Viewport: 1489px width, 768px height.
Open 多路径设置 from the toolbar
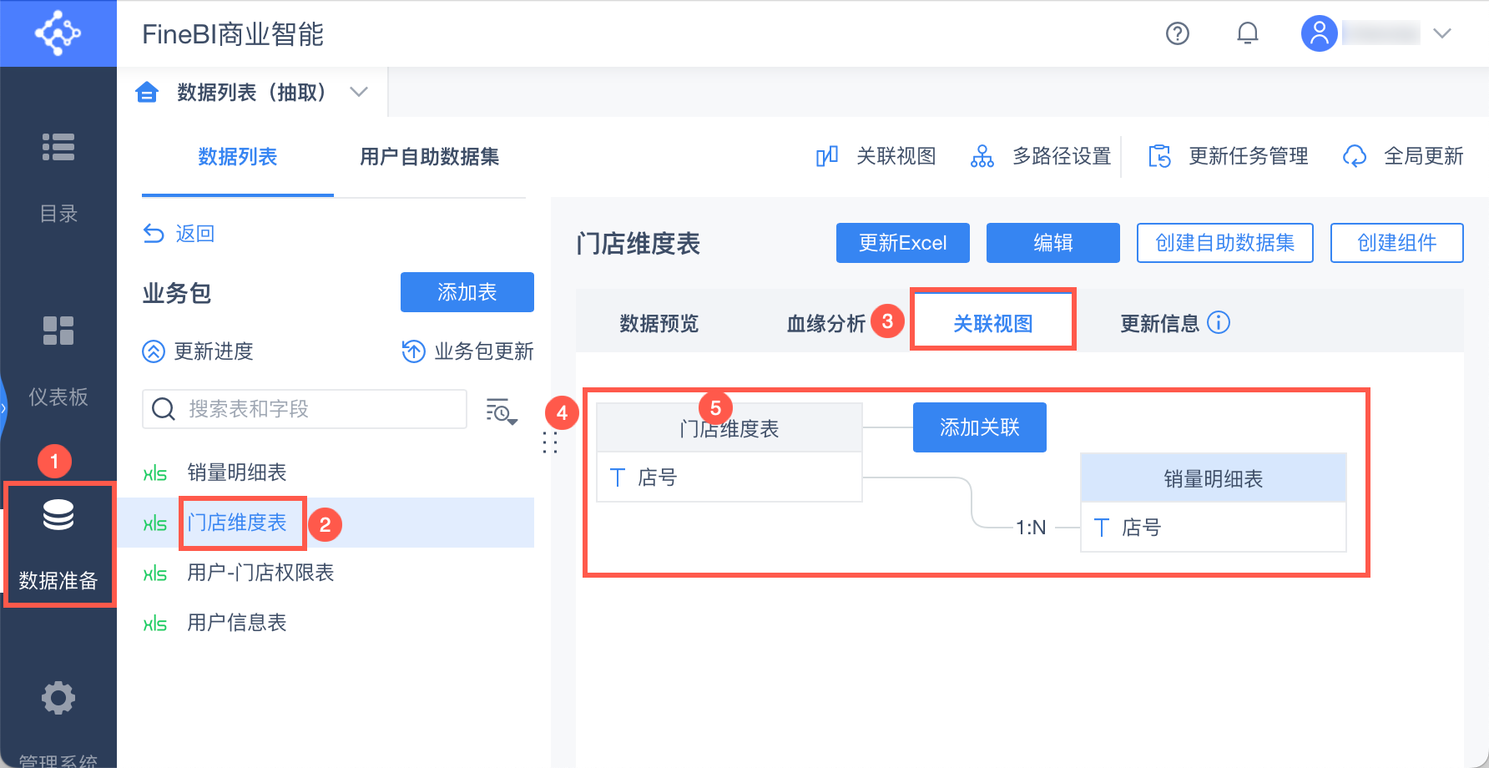click(x=1041, y=156)
